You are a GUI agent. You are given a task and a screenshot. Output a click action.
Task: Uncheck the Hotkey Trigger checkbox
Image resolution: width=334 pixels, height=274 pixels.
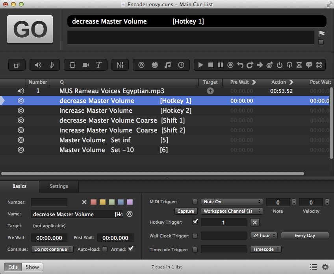[x=195, y=222]
